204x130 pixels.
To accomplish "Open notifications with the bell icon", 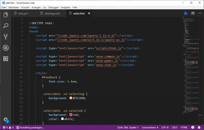I will 199,127.
